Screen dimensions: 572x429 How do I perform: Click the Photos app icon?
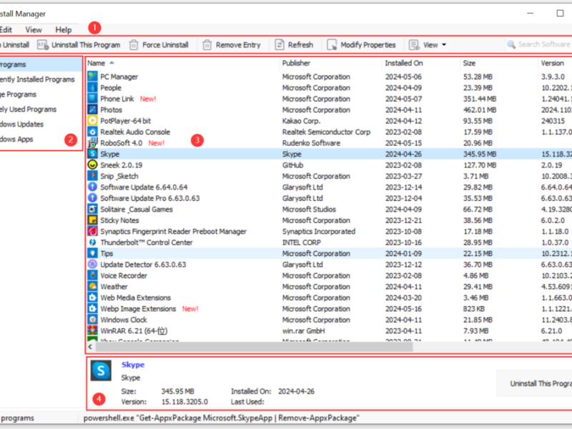pyautogui.click(x=93, y=109)
